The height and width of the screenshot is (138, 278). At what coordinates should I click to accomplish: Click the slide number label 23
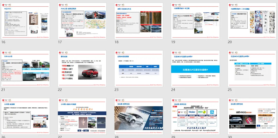click(x=116, y=90)
